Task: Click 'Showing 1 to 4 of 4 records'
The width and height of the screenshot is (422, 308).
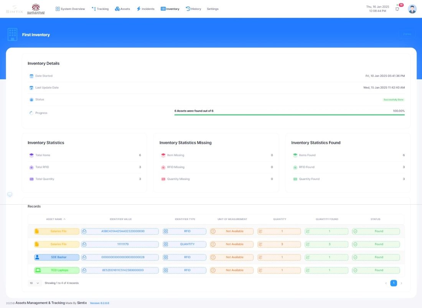Action: tap(62, 283)
